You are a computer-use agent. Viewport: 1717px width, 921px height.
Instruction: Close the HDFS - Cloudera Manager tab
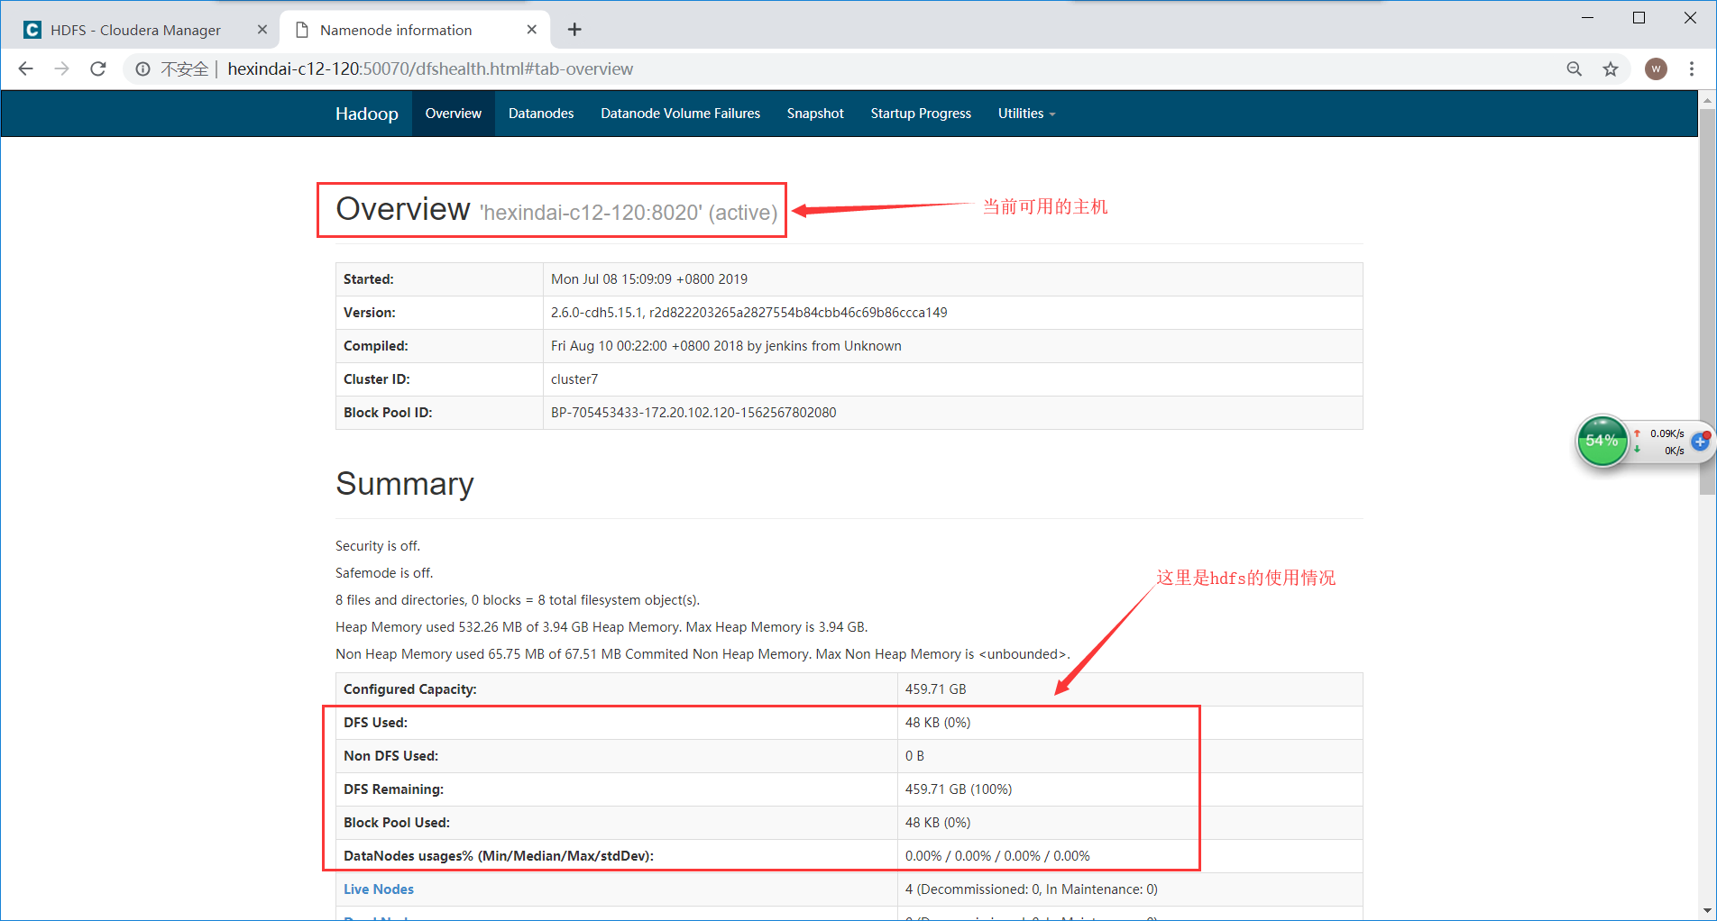[262, 30]
